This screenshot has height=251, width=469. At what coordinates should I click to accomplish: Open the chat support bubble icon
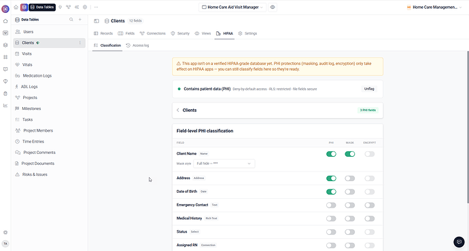pos(459,242)
